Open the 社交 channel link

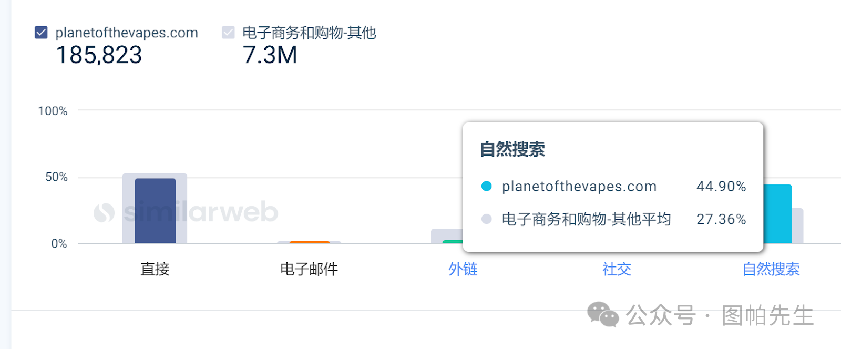(617, 269)
